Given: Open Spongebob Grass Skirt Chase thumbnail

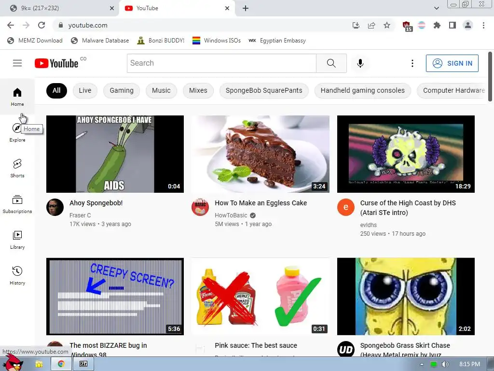Looking at the screenshot, I should pyautogui.click(x=406, y=296).
